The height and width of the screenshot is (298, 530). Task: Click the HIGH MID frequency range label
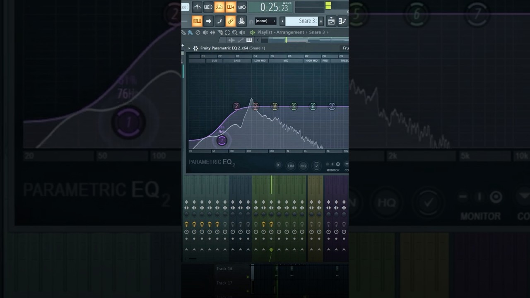(311, 61)
